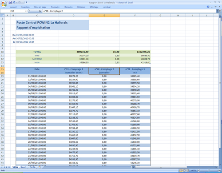The image size is (222, 173).
Task: Redo the previously undone action
Action: 20,2
